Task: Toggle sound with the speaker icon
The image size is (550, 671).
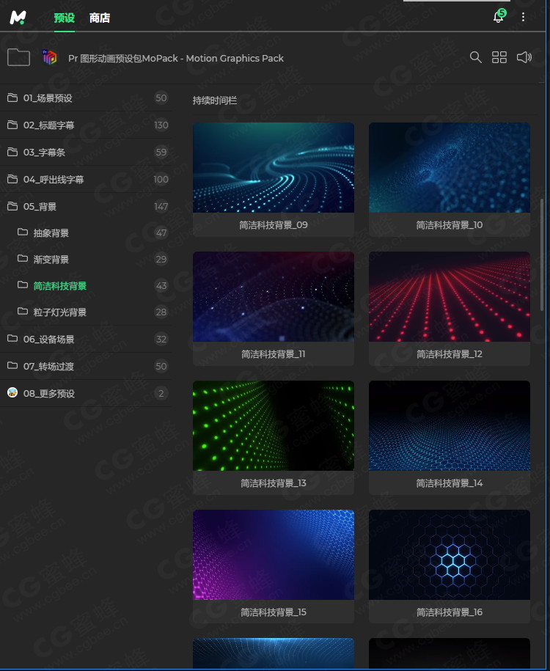Action: pyautogui.click(x=524, y=57)
